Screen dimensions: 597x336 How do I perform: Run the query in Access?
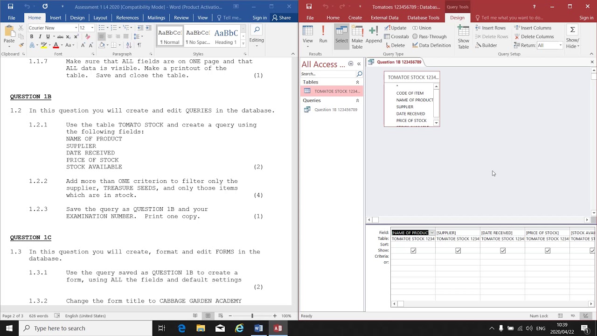tap(323, 35)
